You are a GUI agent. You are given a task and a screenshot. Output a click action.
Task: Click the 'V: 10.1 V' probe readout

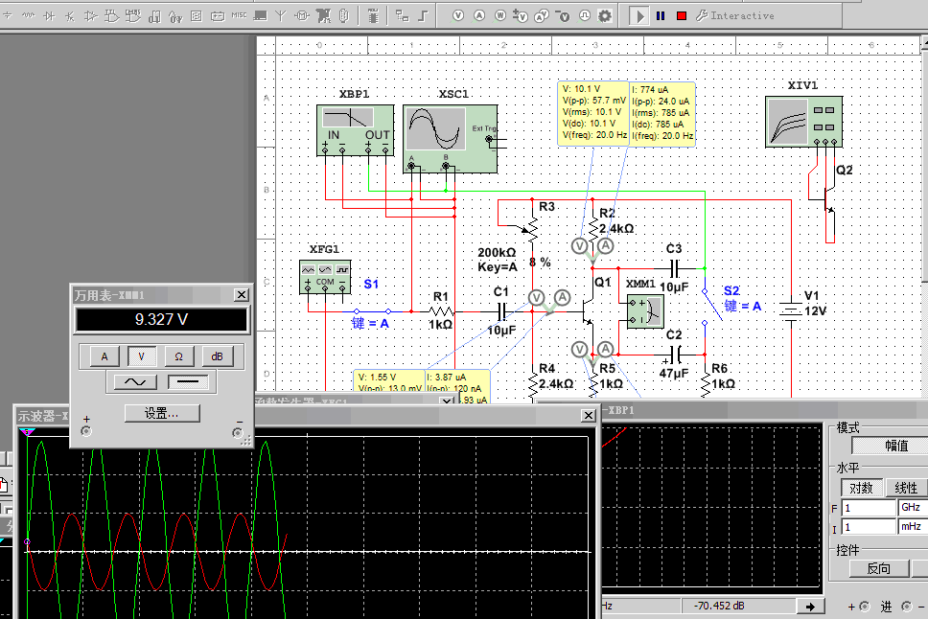coord(581,89)
